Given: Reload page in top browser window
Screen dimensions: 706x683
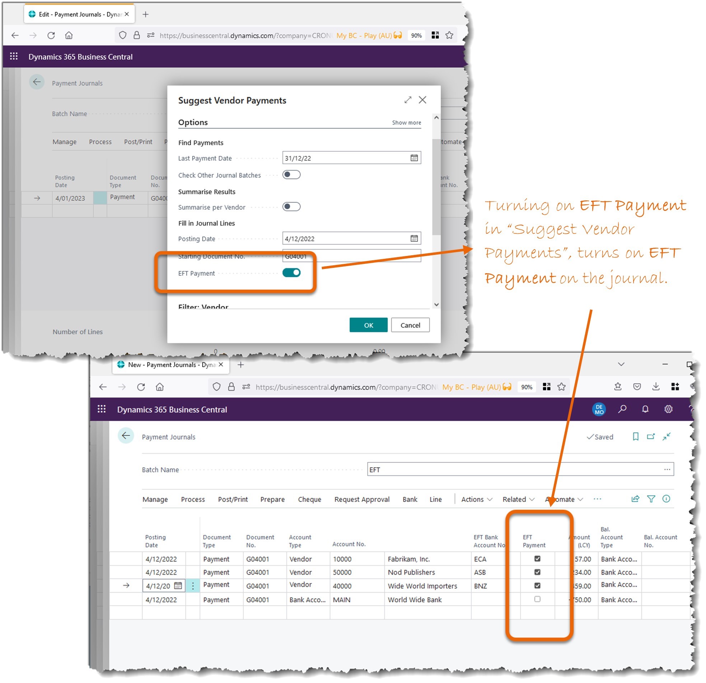Looking at the screenshot, I should (x=51, y=35).
